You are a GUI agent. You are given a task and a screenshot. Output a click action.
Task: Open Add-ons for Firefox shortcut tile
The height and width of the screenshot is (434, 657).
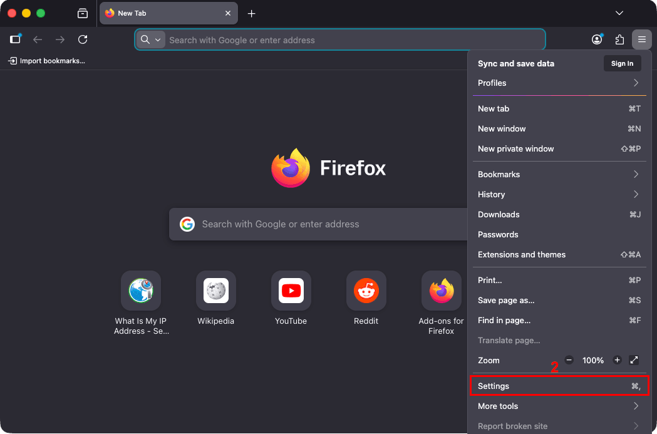(441, 303)
